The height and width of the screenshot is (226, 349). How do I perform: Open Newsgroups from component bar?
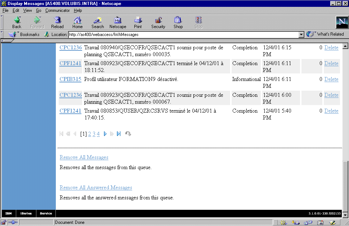click(308, 222)
